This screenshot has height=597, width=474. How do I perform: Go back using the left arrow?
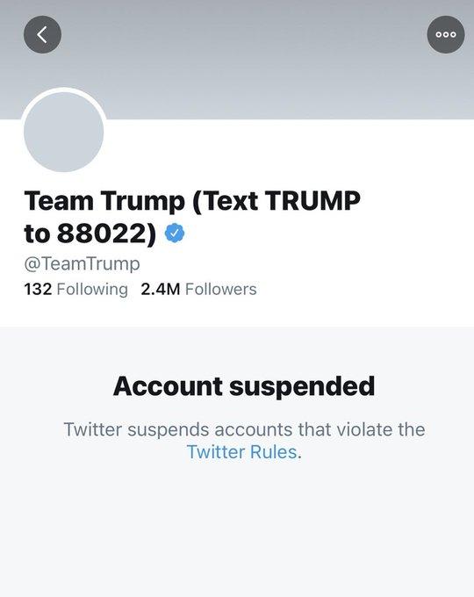tap(42, 34)
